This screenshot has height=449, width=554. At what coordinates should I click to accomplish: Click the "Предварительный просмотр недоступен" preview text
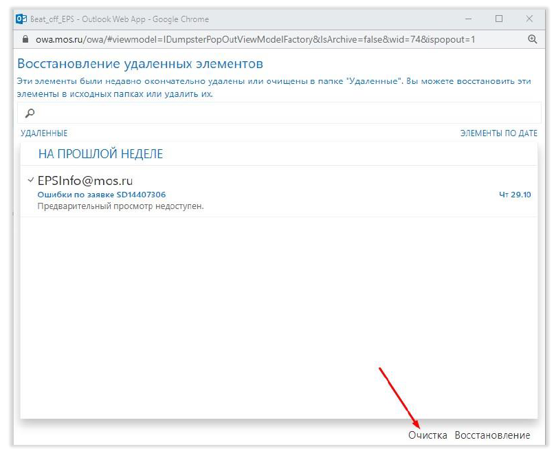(120, 206)
